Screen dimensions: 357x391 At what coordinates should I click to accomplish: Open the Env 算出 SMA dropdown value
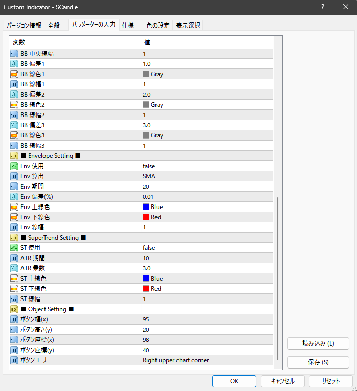click(x=207, y=176)
